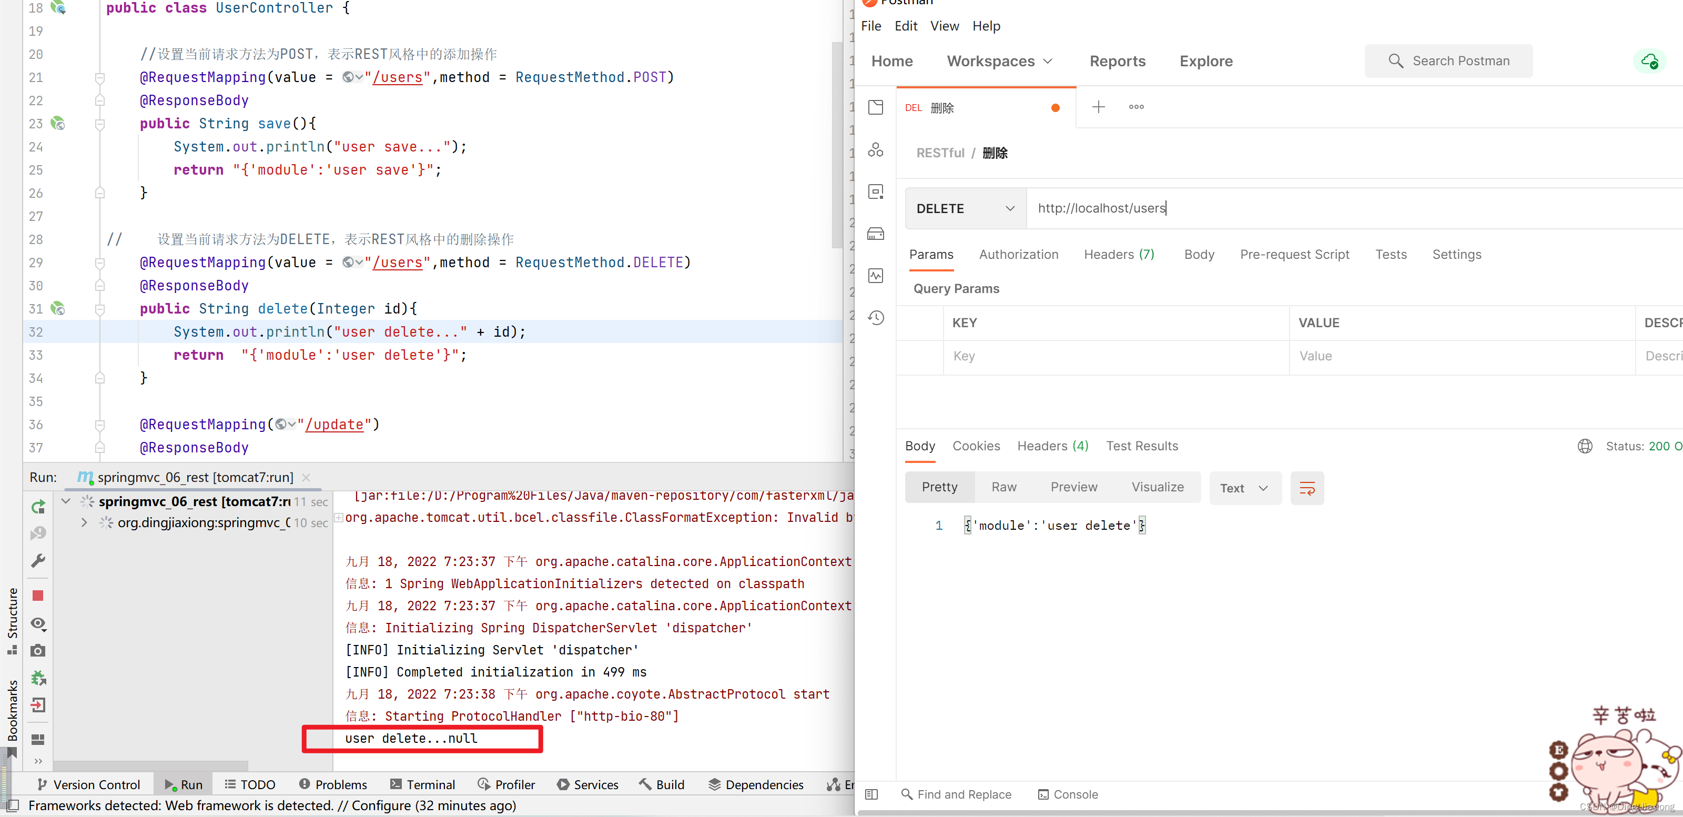Click the request URL input field
Viewport: 1683px width, 817px height.
(1241, 208)
